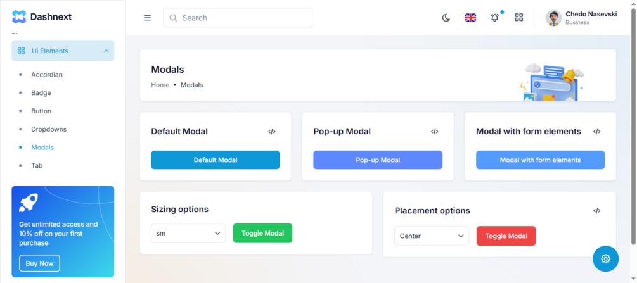Open notifications bell icon
The width and height of the screenshot is (637, 283).
click(494, 18)
